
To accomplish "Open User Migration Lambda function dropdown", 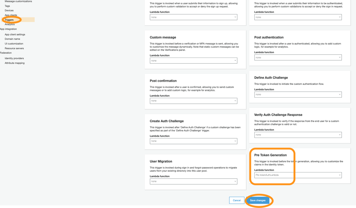I will 193,181.
